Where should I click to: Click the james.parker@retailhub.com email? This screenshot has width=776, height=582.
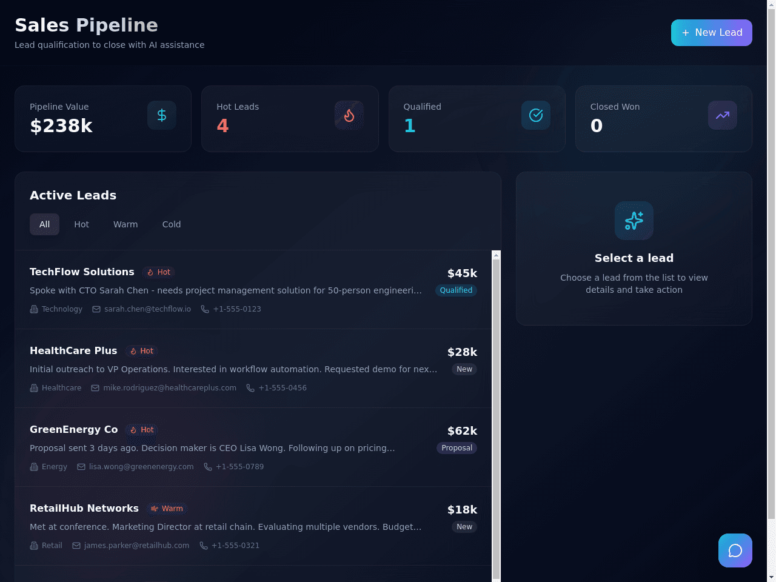pos(136,546)
